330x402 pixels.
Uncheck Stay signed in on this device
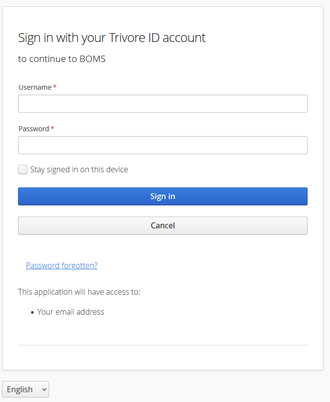pos(22,169)
